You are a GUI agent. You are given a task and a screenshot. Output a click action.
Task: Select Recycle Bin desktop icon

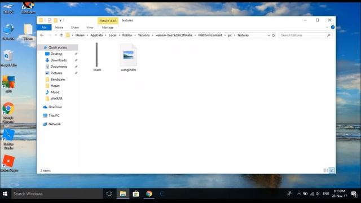(8, 59)
